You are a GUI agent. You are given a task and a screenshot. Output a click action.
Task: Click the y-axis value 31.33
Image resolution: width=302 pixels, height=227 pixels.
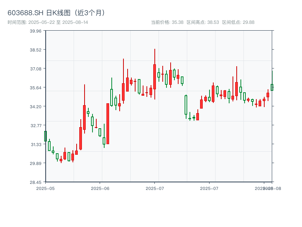(x=36, y=145)
